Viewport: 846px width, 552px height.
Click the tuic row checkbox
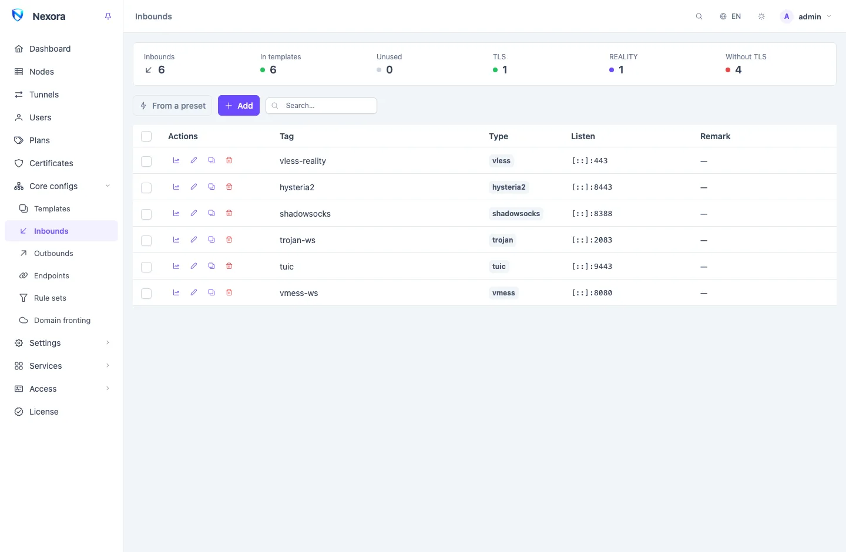click(x=146, y=267)
